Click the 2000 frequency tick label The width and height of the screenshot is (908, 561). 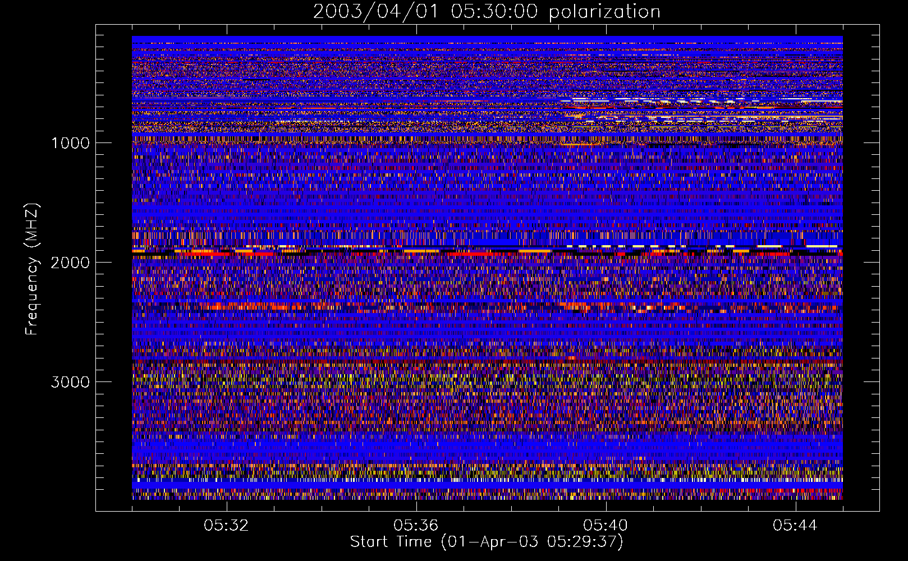[x=70, y=263]
